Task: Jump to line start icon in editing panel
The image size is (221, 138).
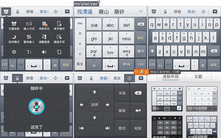Action: (81, 128)
